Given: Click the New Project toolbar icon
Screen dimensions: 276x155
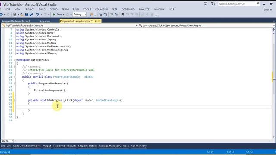Looking at the screenshot, I should point(15,15).
